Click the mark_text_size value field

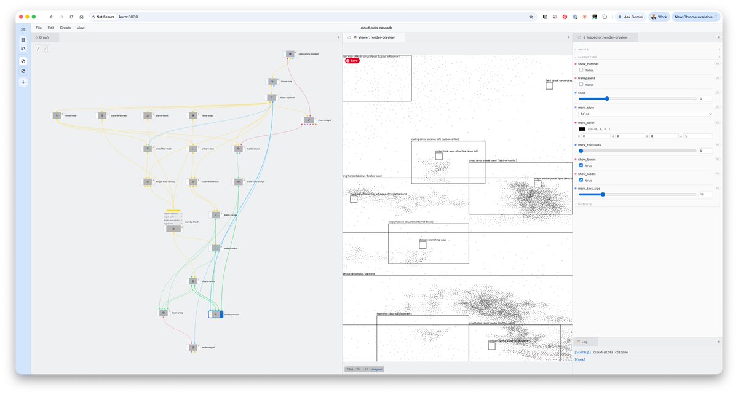pos(706,194)
